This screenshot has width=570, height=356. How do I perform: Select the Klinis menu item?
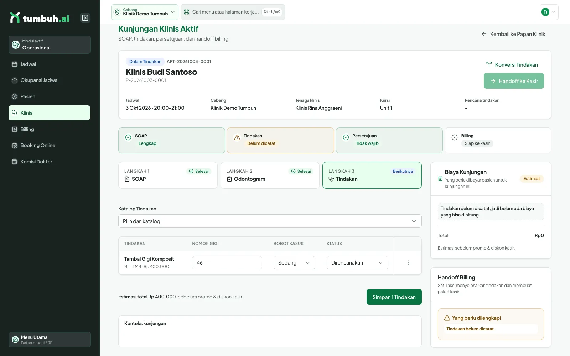click(49, 113)
